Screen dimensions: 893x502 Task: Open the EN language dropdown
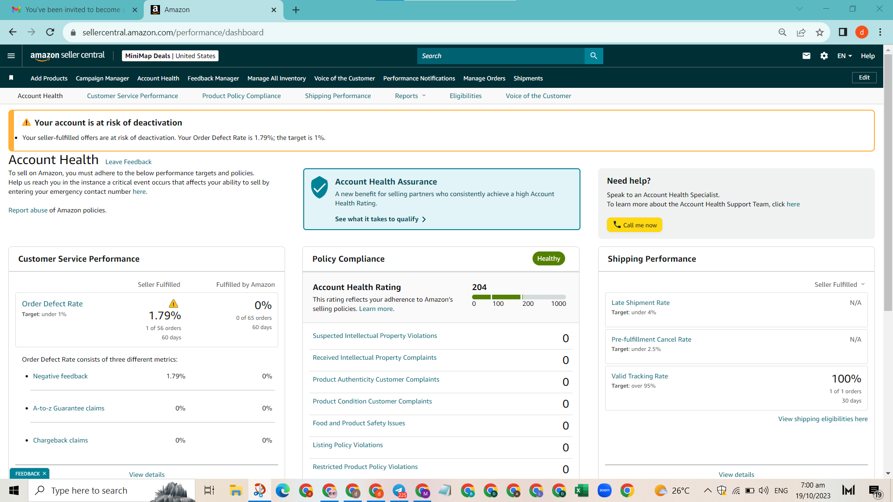845,56
